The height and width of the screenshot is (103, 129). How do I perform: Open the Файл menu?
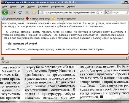click(5, 7)
